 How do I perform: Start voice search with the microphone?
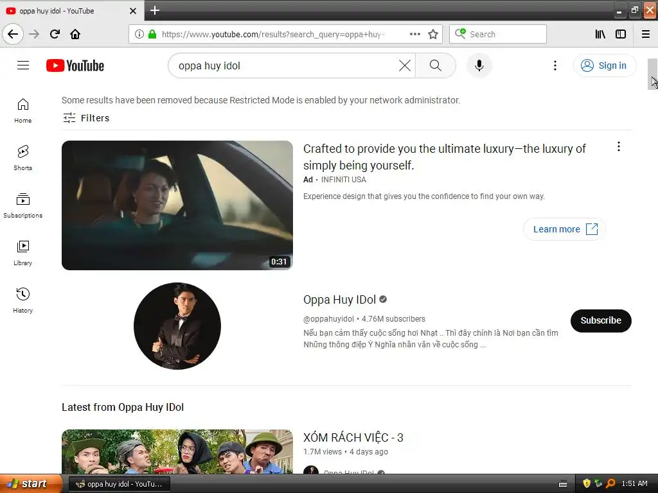[479, 65]
